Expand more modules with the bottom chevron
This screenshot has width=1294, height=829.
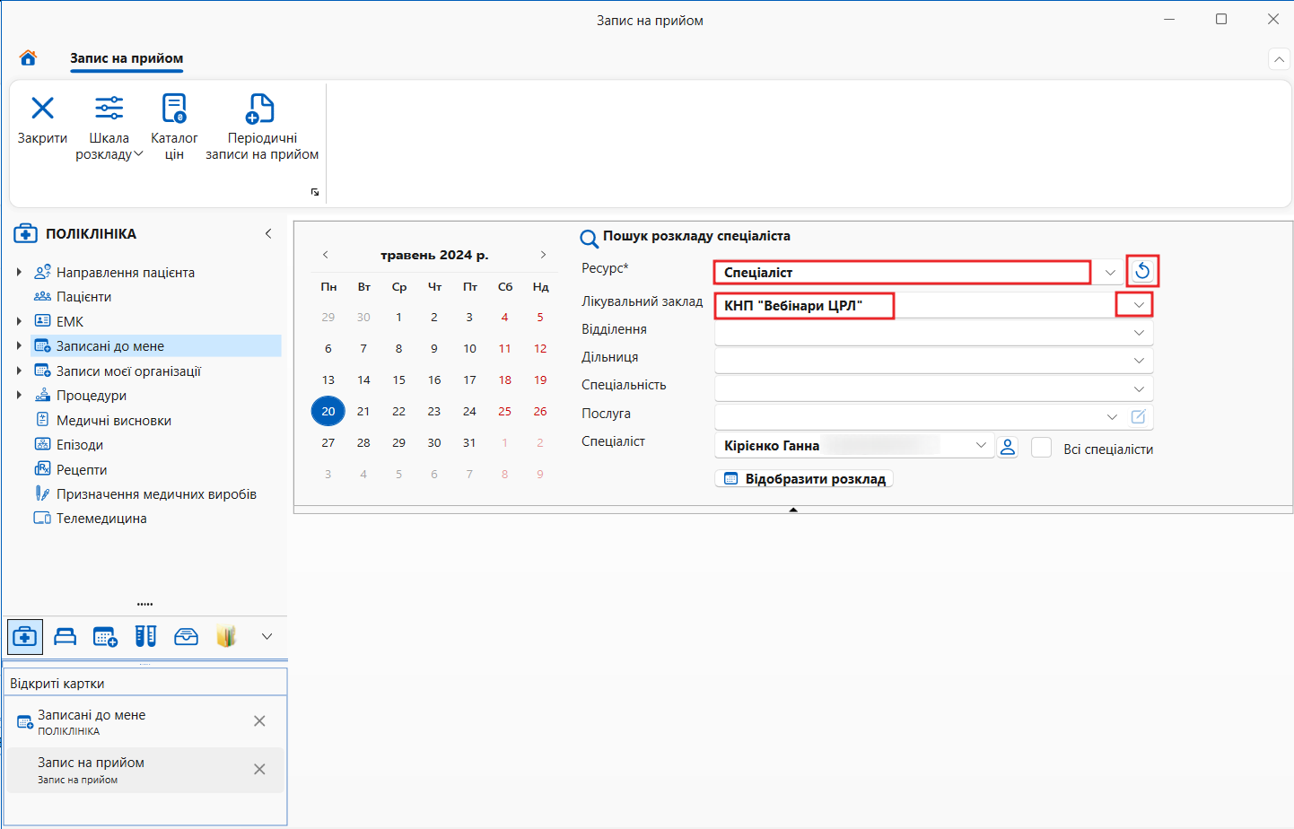pos(267,637)
